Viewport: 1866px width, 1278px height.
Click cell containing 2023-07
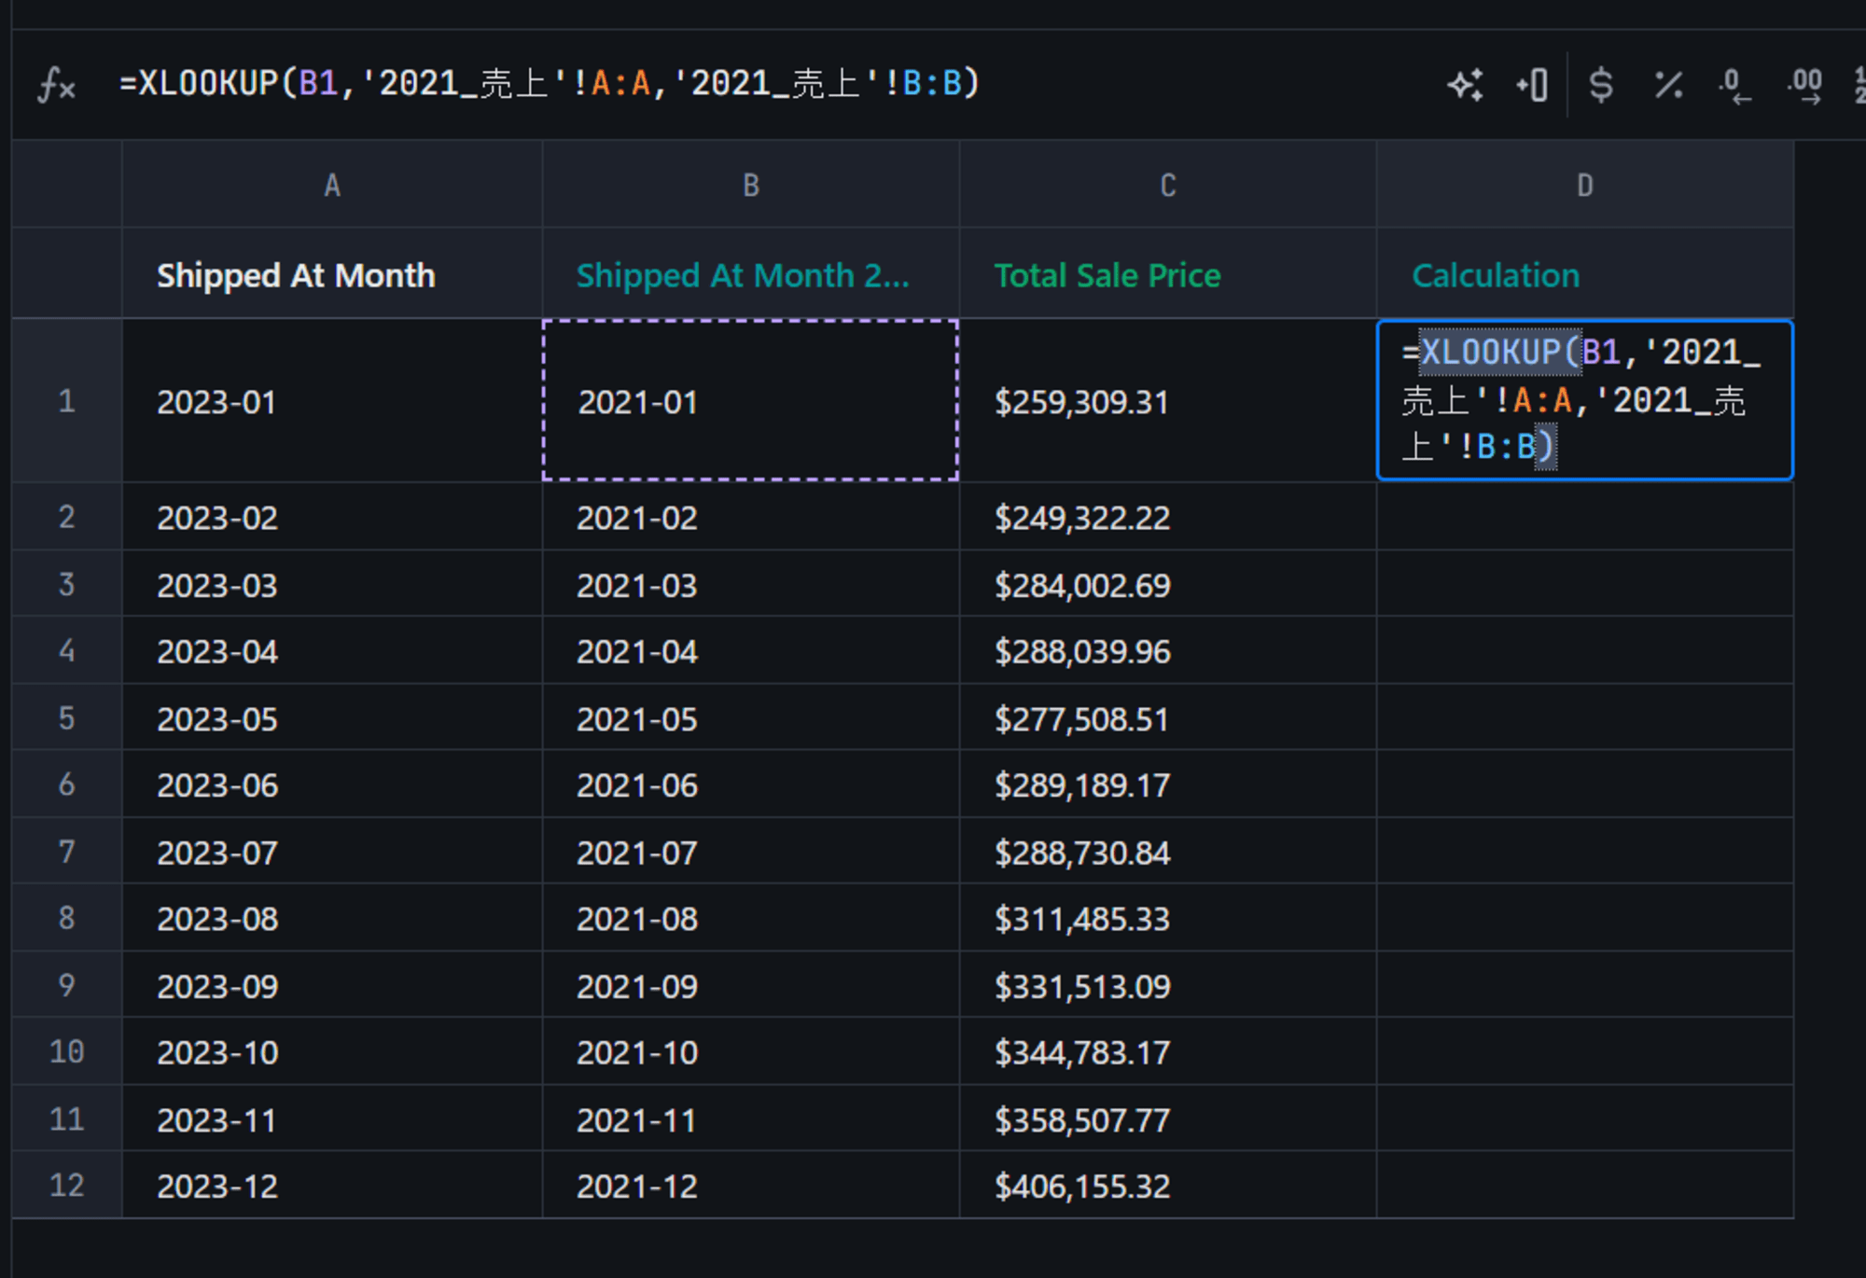(332, 852)
